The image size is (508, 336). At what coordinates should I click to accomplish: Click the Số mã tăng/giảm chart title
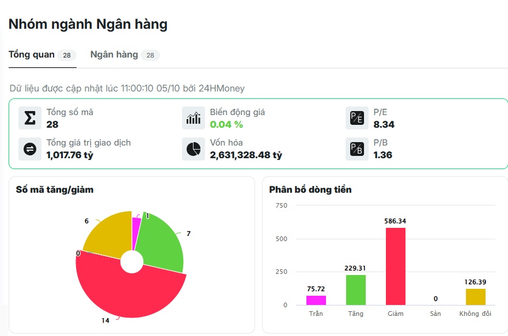tap(55, 190)
